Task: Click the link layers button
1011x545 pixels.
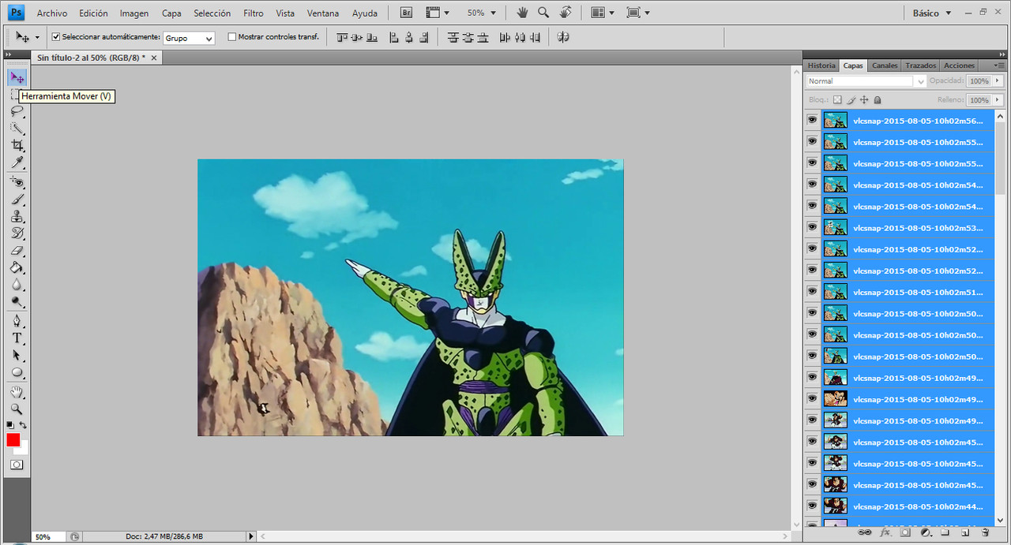Action: 864,532
